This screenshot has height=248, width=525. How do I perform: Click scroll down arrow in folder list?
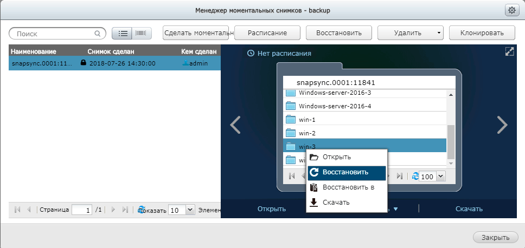point(451,163)
